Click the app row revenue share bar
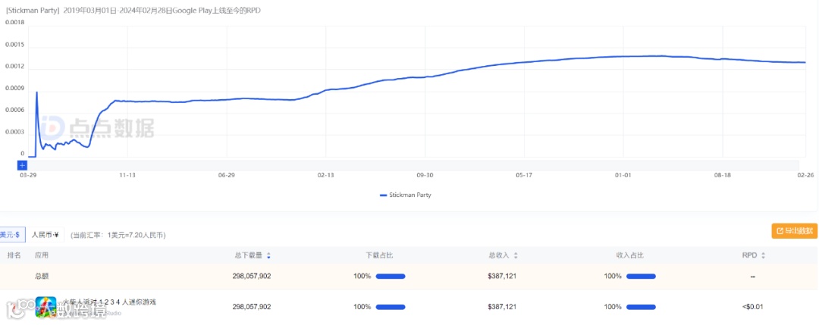The width and height of the screenshot is (819, 325). click(x=640, y=307)
